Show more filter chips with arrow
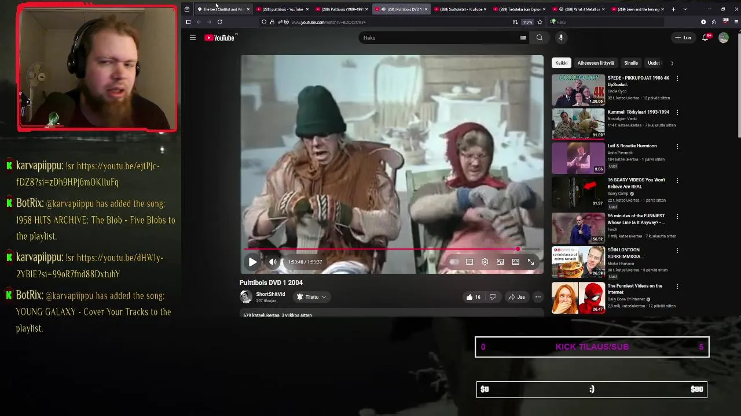Screen dimensions: 741x416 672,63
